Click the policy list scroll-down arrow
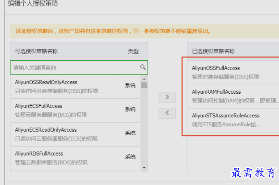The width and height of the screenshot is (279, 185). click(144, 168)
